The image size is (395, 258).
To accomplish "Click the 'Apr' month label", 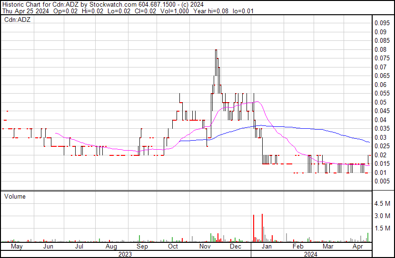I will point(358,247).
